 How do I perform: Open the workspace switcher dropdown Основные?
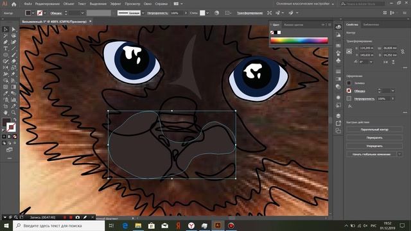306,4
